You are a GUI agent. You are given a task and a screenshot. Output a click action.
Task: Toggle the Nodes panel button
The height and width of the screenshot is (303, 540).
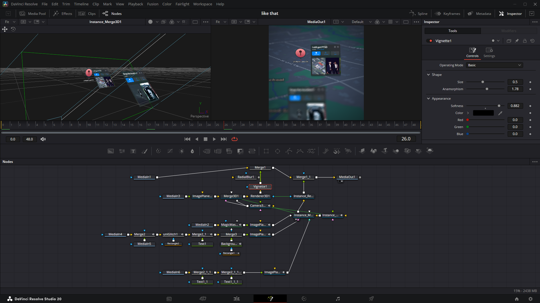[x=112, y=13]
